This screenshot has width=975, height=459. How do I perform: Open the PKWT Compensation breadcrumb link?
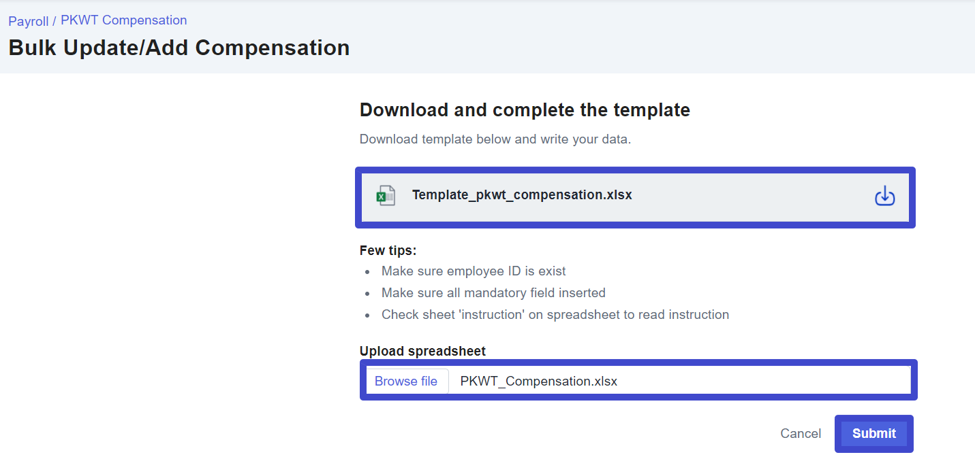click(x=123, y=20)
